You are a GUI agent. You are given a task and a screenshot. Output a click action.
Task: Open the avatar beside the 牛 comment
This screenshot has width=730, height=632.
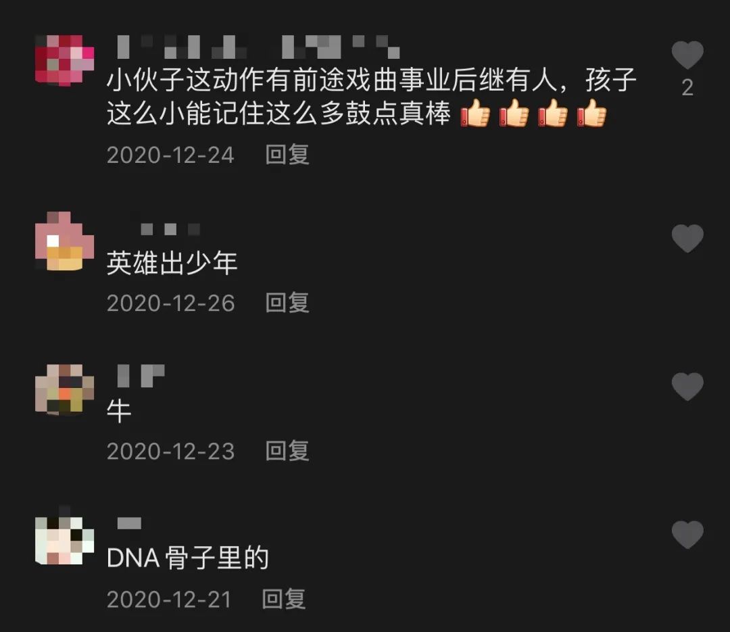click(x=65, y=389)
